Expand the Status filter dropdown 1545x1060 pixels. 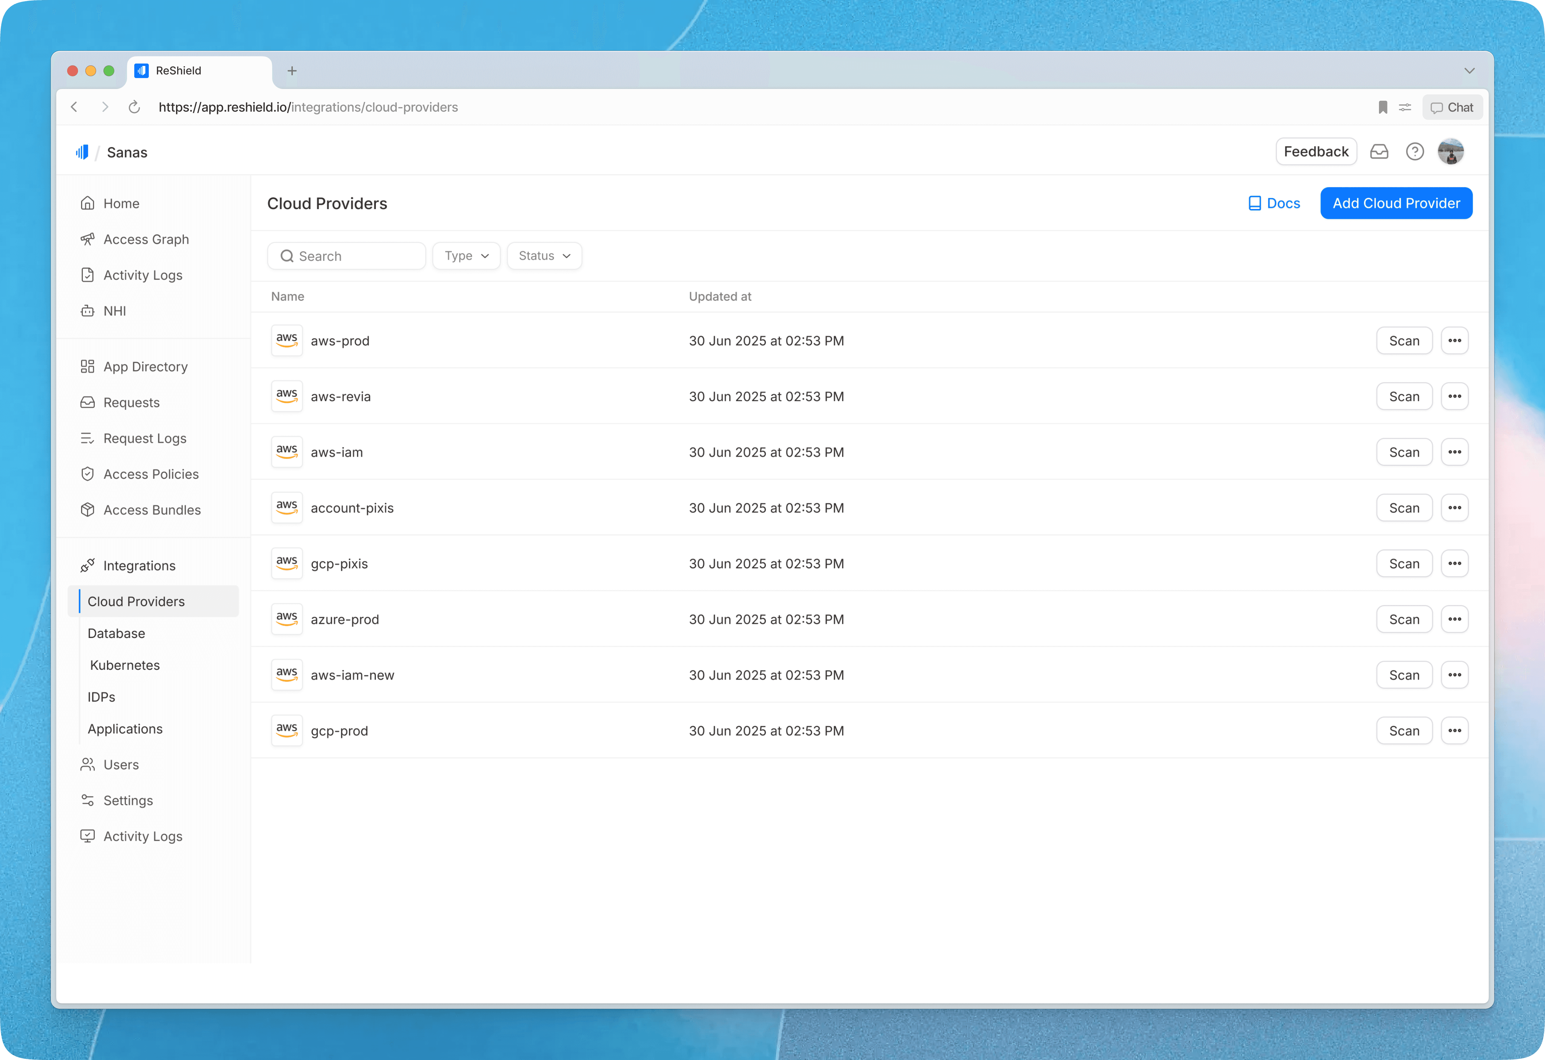[544, 256]
